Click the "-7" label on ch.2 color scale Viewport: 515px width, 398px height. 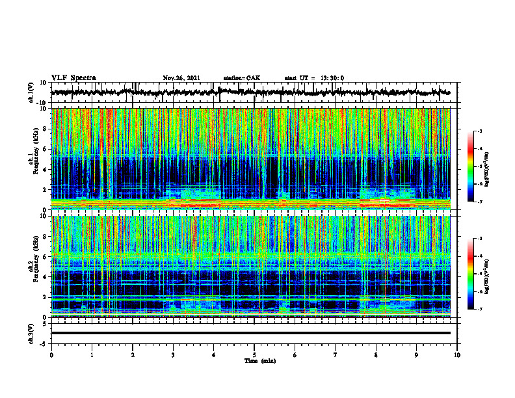point(480,310)
